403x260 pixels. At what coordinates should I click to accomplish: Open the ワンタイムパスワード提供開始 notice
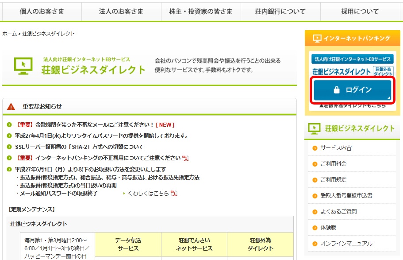[x=101, y=136]
